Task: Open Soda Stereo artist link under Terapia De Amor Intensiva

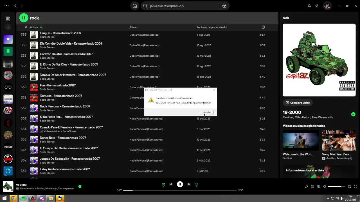Action: click(47, 79)
